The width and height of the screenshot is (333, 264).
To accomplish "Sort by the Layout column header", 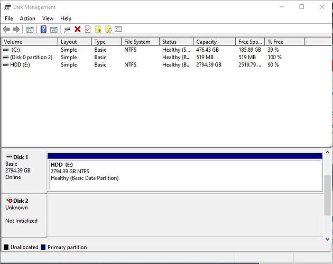I will point(75,42).
